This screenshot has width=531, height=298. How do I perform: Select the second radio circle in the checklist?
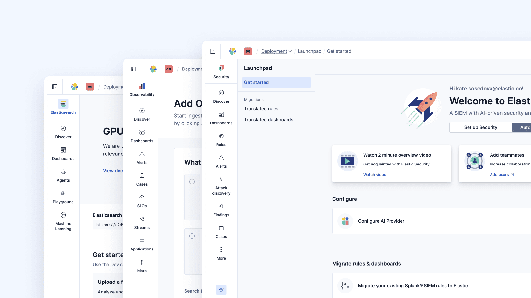coord(192,236)
